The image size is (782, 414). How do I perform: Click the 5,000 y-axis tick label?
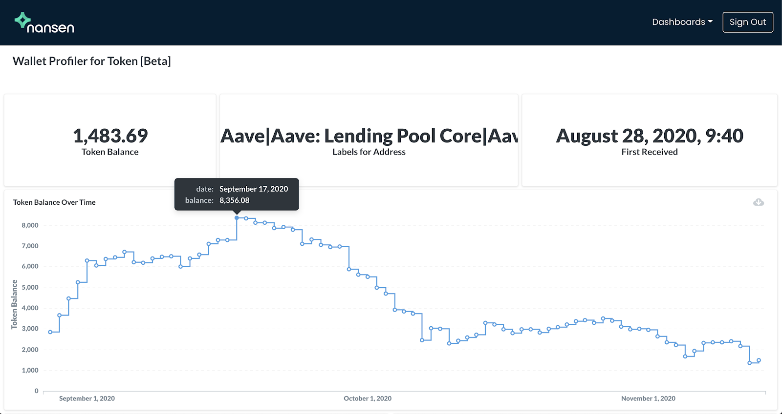click(x=30, y=287)
